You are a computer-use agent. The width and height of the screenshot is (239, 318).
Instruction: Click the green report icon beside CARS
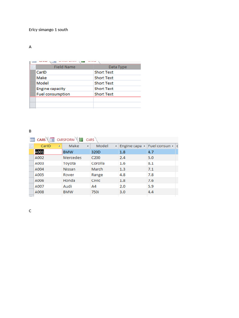81,139
